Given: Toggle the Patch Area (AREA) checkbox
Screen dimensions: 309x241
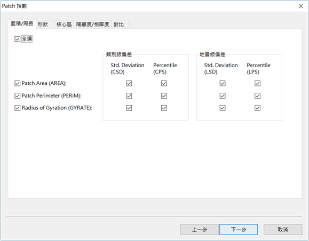Looking at the screenshot, I should click(x=17, y=83).
